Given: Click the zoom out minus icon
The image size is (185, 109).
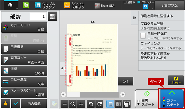Looking at the screenshot, I should (65, 104).
